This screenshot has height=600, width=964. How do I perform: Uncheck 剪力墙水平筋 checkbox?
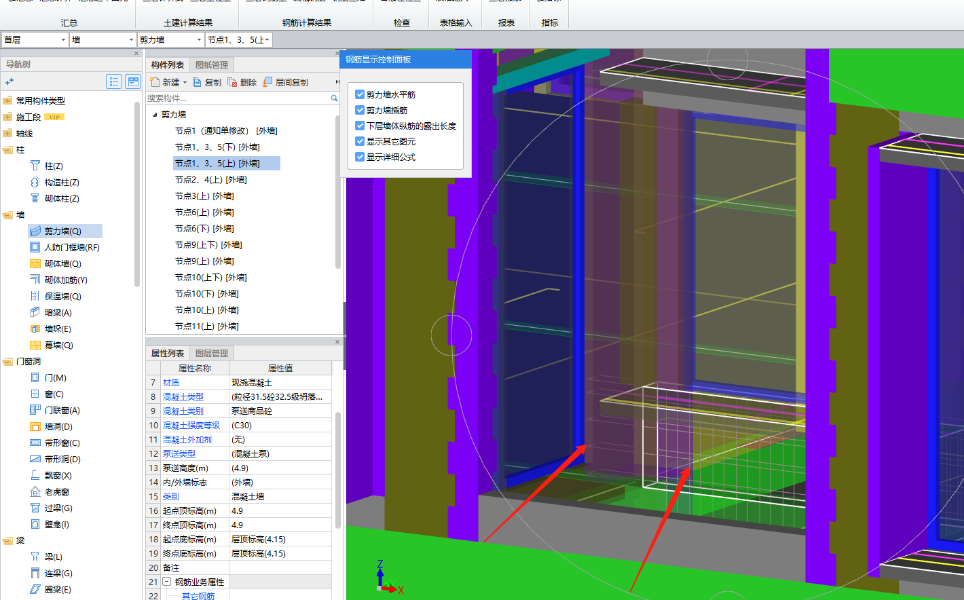[x=360, y=94]
